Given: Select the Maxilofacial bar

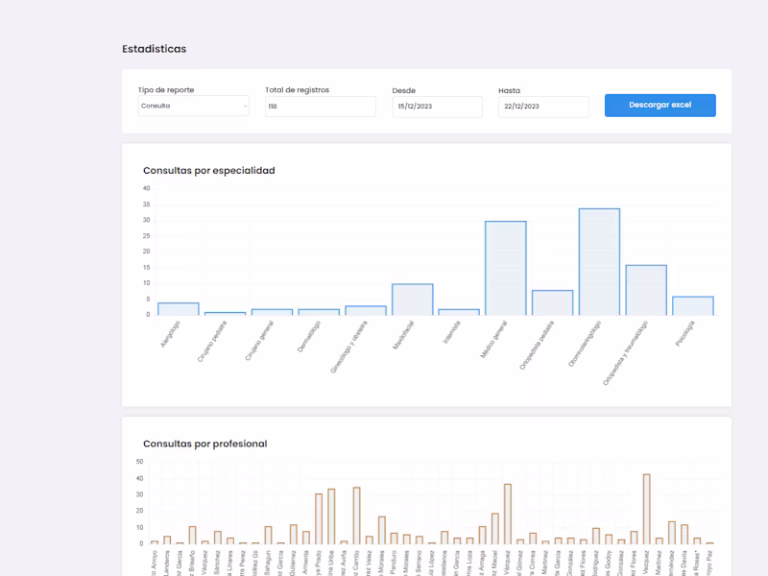Looking at the screenshot, I should [412, 300].
